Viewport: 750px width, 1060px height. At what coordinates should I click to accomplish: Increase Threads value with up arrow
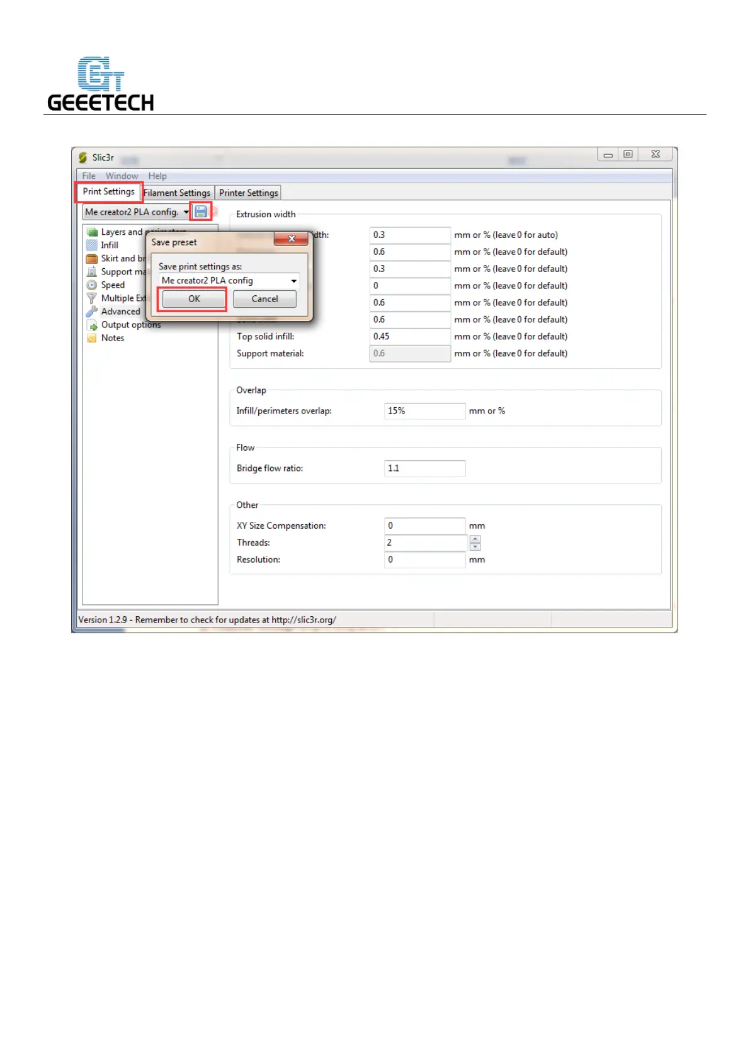point(475,539)
